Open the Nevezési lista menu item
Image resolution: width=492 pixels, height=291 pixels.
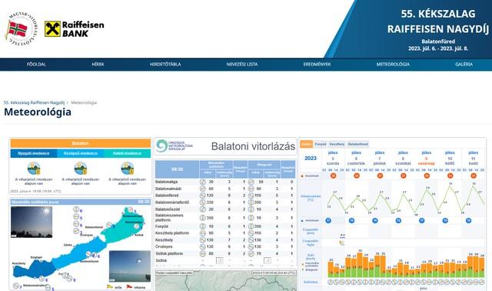pyautogui.click(x=242, y=64)
